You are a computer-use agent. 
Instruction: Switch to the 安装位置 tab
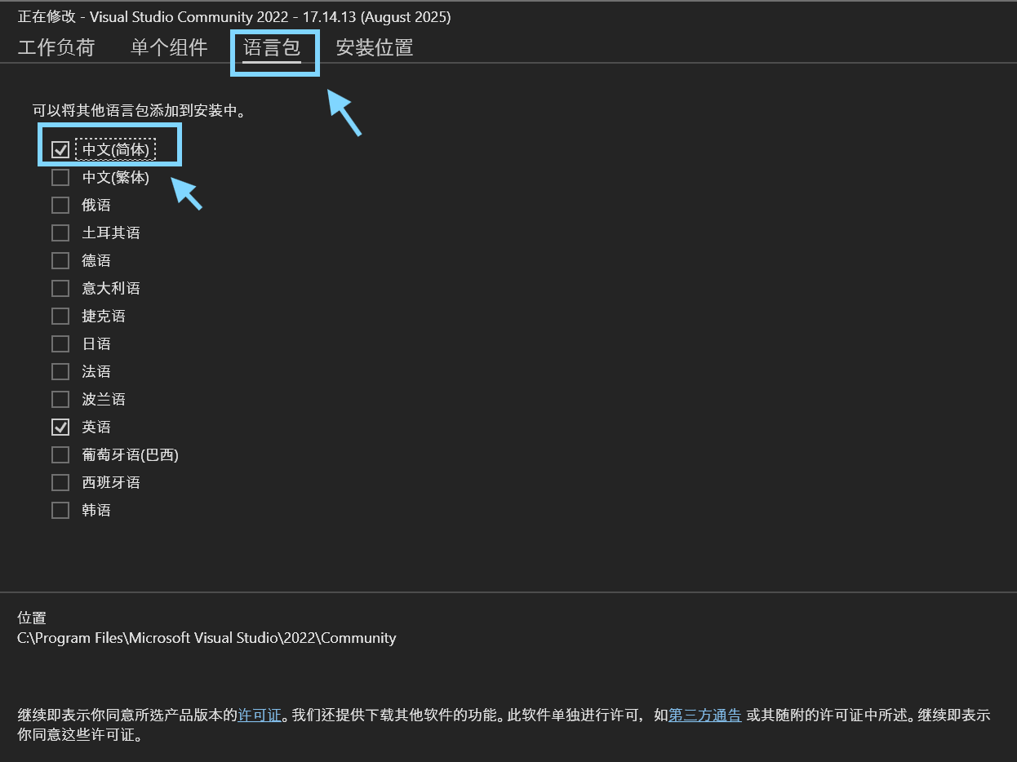[374, 47]
